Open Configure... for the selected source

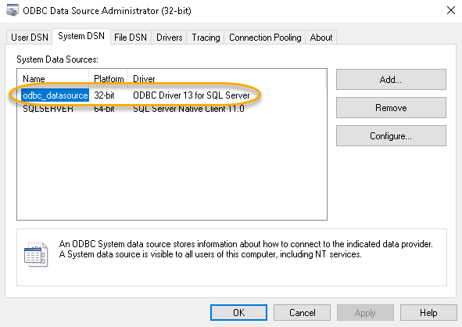[x=391, y=136]
